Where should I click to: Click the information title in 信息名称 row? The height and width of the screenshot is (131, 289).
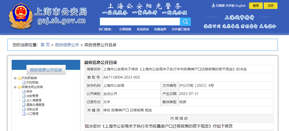pyautogui.click(x=175, y=69)
